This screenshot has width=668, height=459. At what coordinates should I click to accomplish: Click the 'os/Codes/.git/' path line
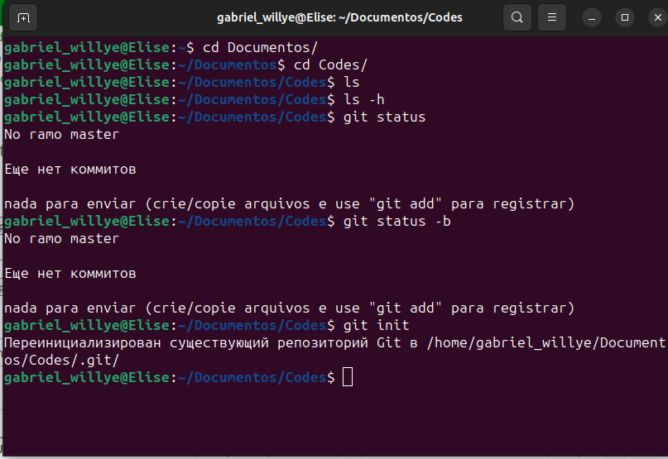coord(61,361)
